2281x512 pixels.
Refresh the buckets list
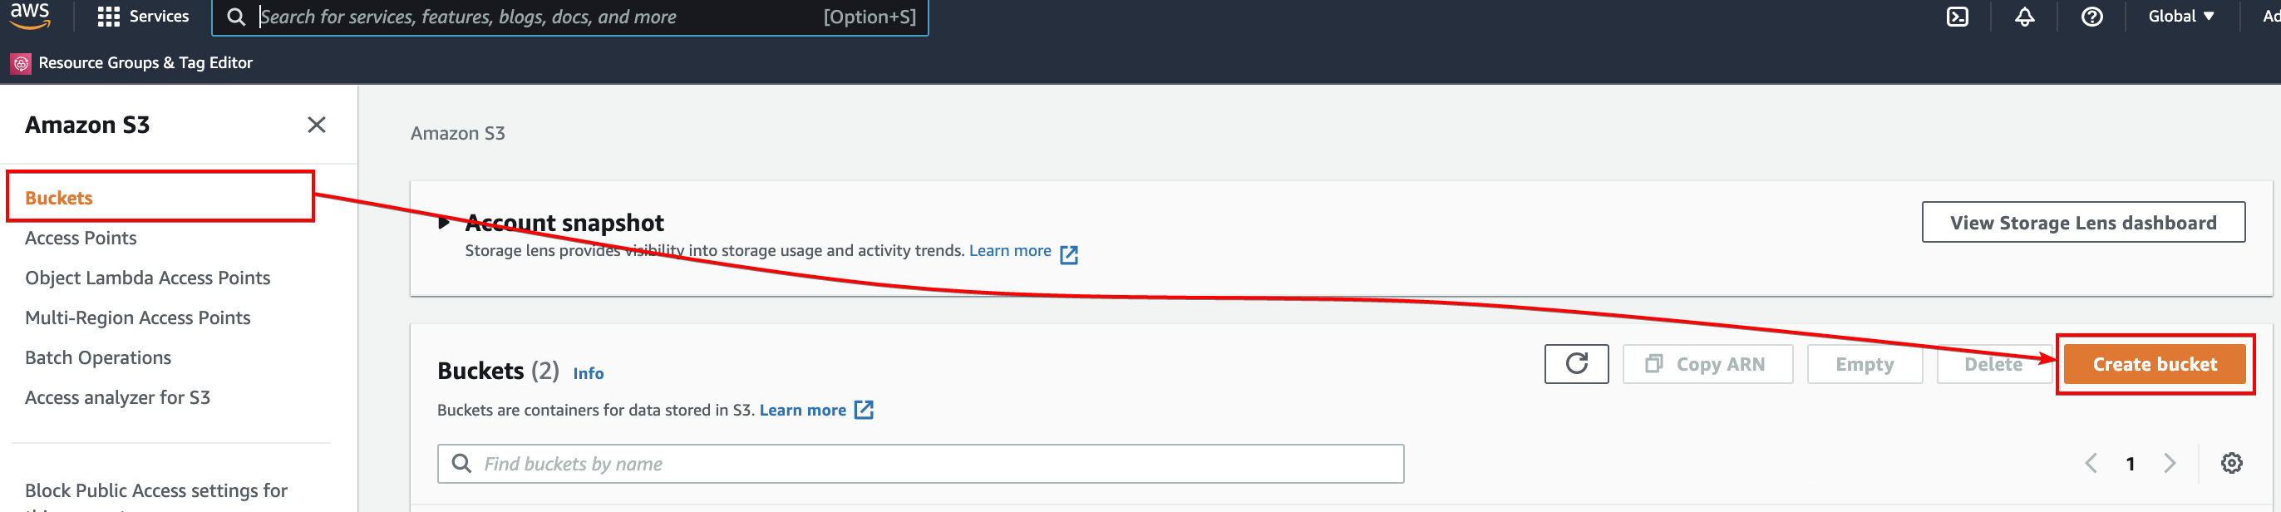tap(1576, 364)
